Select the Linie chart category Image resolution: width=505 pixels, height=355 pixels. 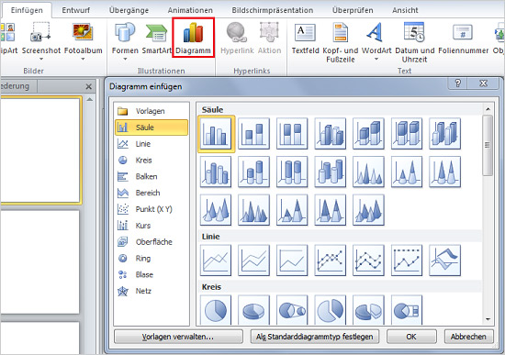coord(151,144)
